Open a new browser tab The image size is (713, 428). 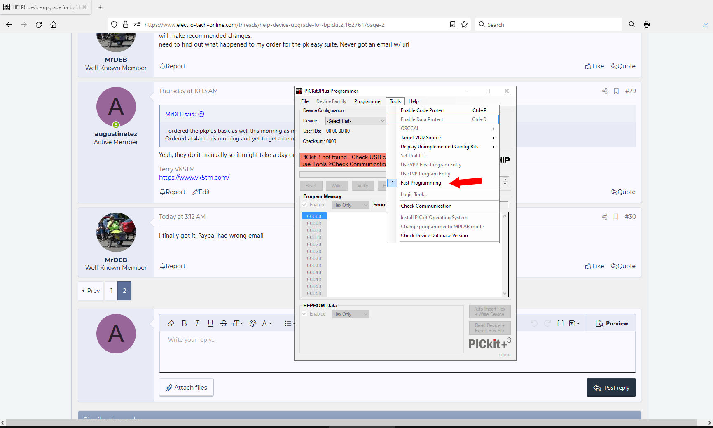click(x=100, y=7)
